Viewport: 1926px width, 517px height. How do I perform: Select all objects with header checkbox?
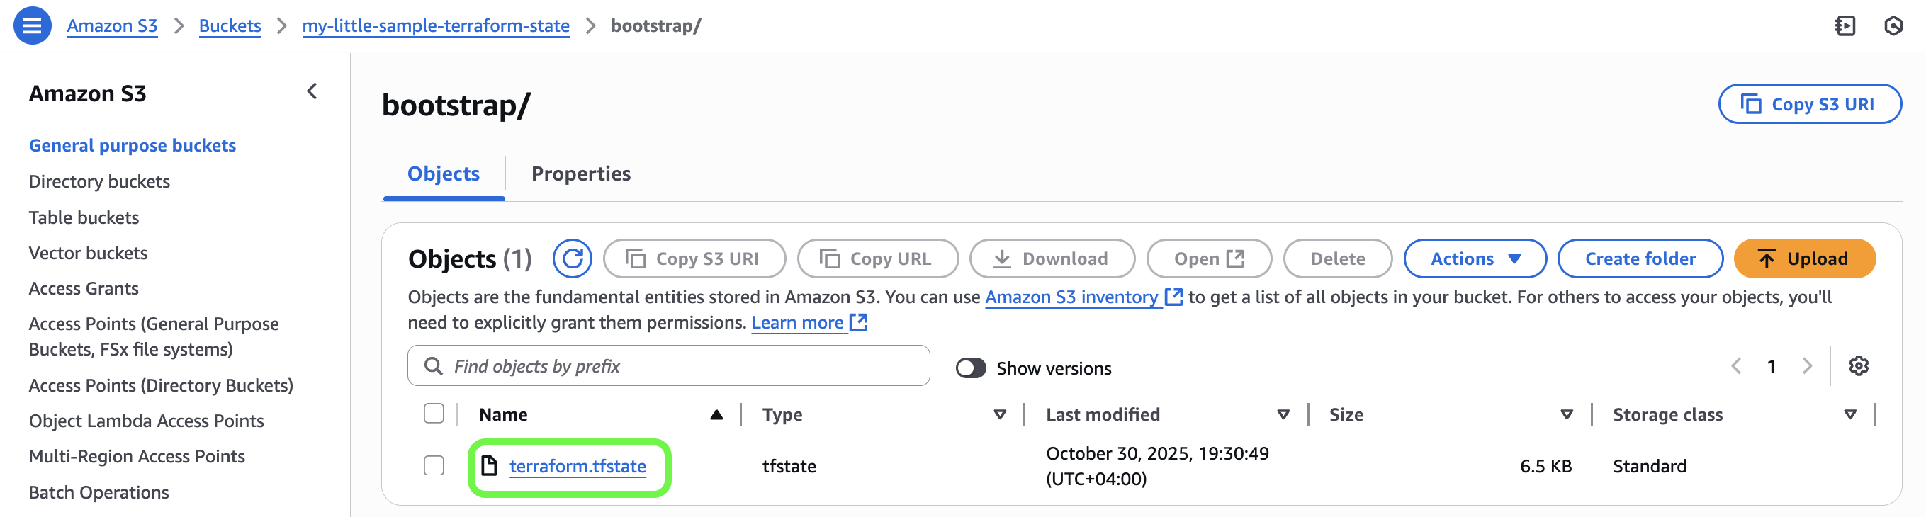pos(434,414)
